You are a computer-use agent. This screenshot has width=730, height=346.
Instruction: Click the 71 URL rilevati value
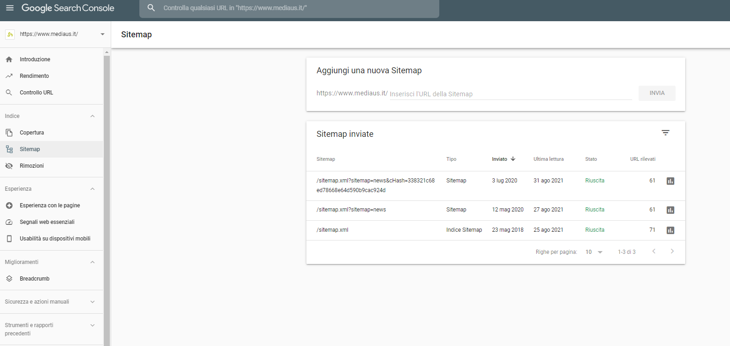click(x=652, y=230)
